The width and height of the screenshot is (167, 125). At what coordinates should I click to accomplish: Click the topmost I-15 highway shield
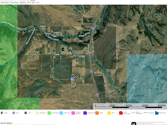click(101, 7)
